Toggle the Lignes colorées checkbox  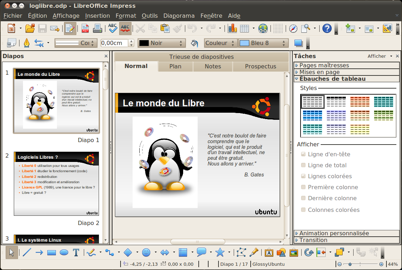coord(303,176)
